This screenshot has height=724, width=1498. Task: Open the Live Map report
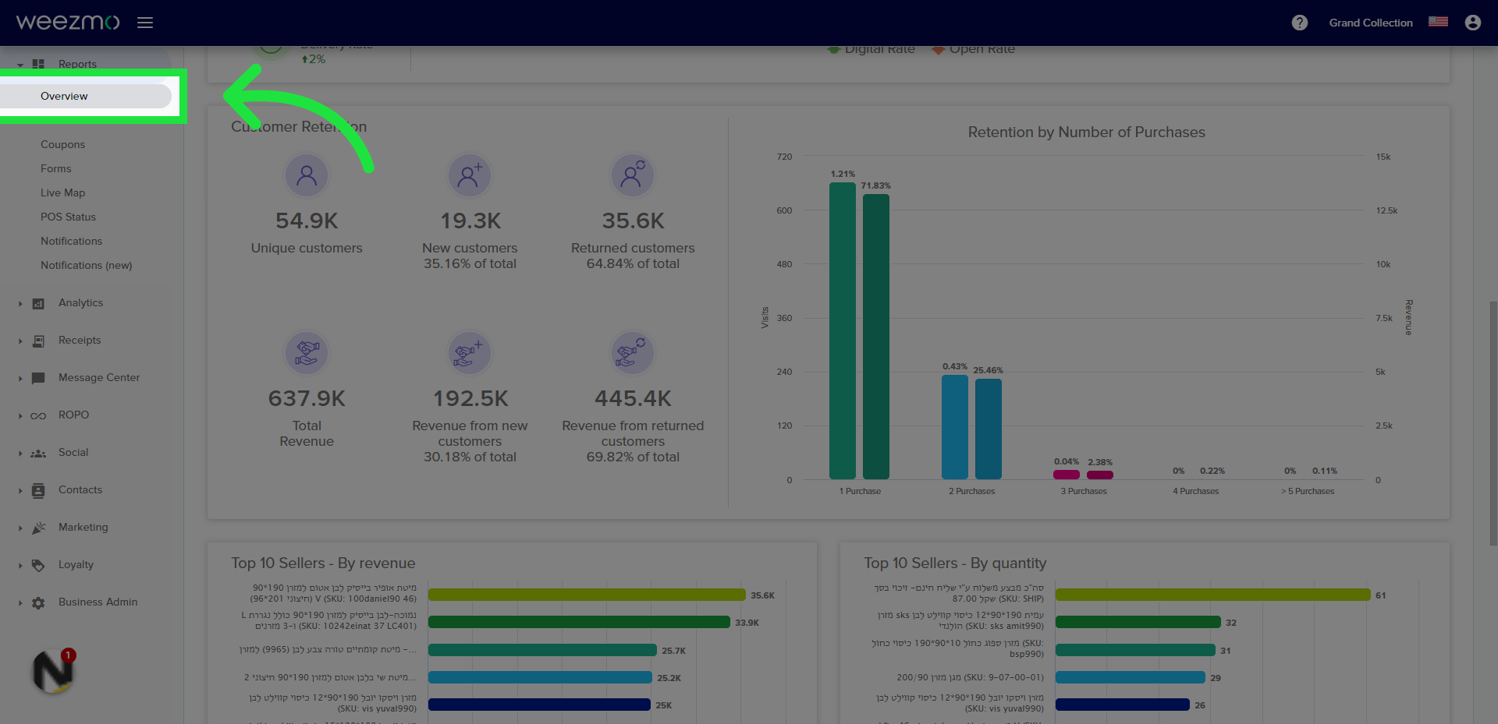[62, 192]
